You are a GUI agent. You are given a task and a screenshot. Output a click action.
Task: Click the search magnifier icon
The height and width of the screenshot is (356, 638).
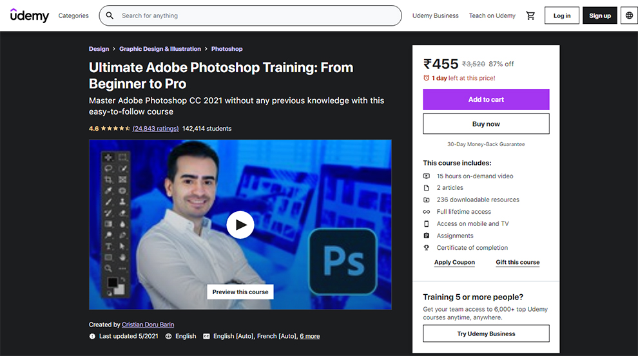click(x=110, y=15)
